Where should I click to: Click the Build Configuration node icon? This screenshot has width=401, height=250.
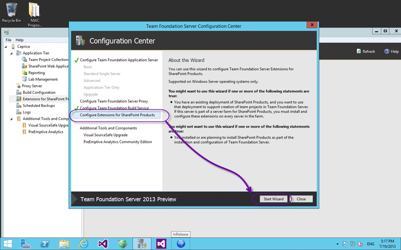tap(19, 92)
